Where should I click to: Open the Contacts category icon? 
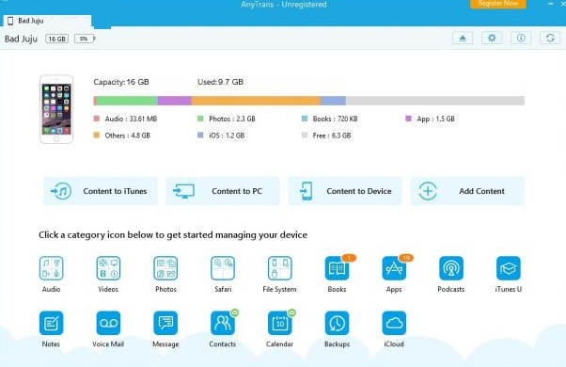[x=223, y=323]
